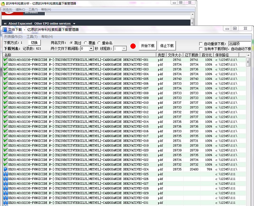Expand the 线程数 thread count dropdown
This screenshot has width=254, height=206.
tap(124, 48)
